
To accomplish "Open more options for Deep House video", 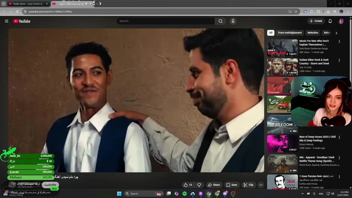I will [339, 137].
